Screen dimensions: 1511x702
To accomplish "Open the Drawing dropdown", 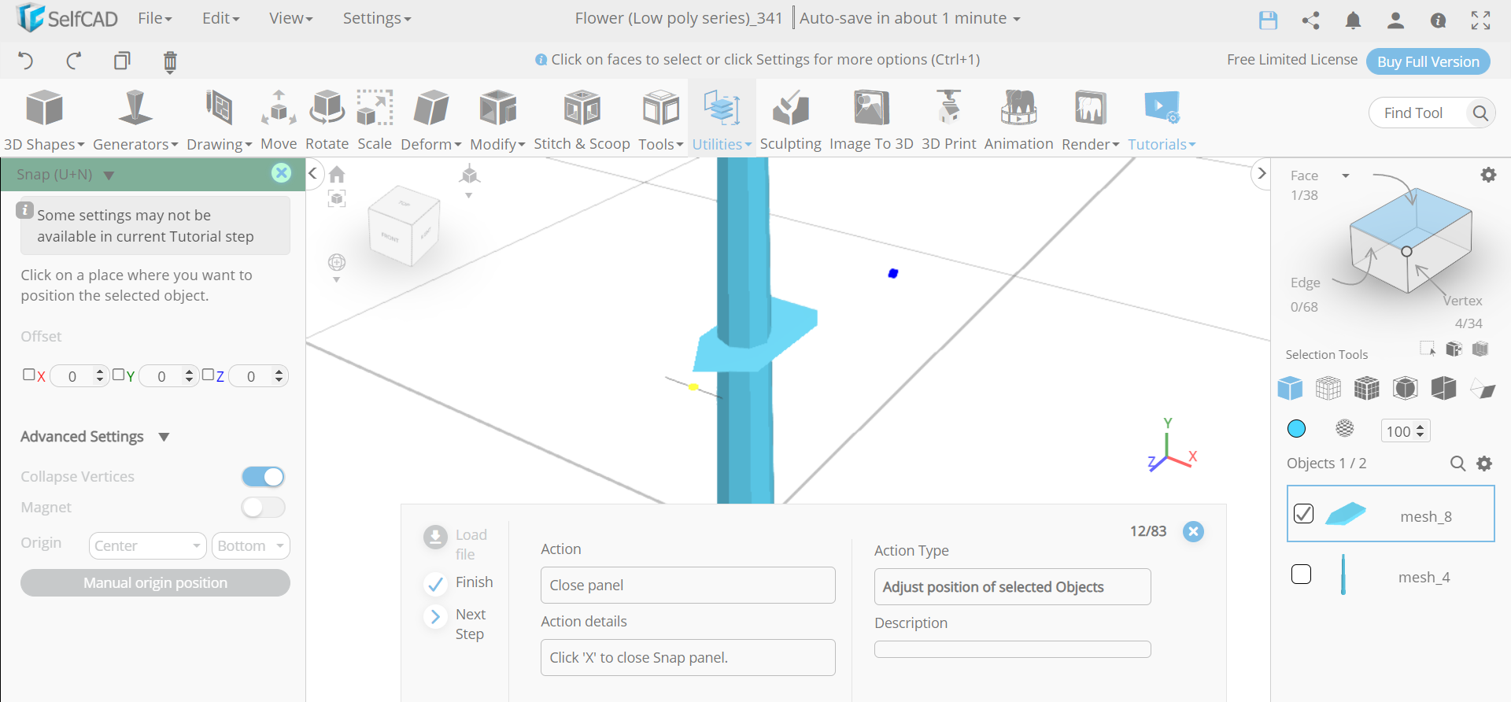I will pyautogui.click(x=219, y=120).
